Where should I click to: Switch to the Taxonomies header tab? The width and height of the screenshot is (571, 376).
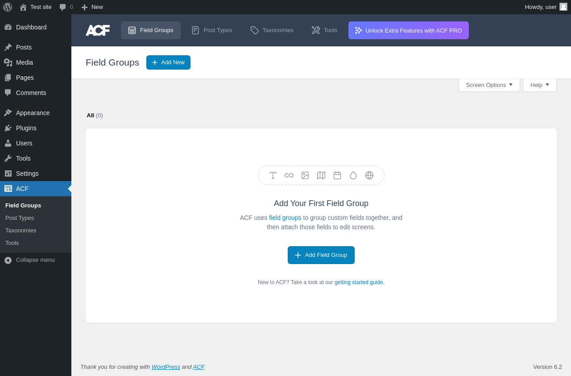click(272, 30)
